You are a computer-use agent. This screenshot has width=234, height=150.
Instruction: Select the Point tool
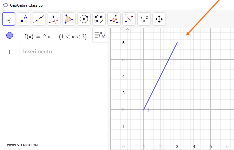24,19
